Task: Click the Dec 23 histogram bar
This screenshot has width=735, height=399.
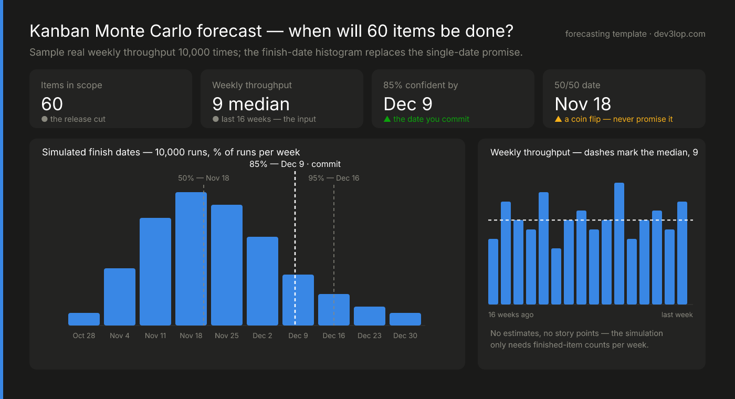Action: 370,316
